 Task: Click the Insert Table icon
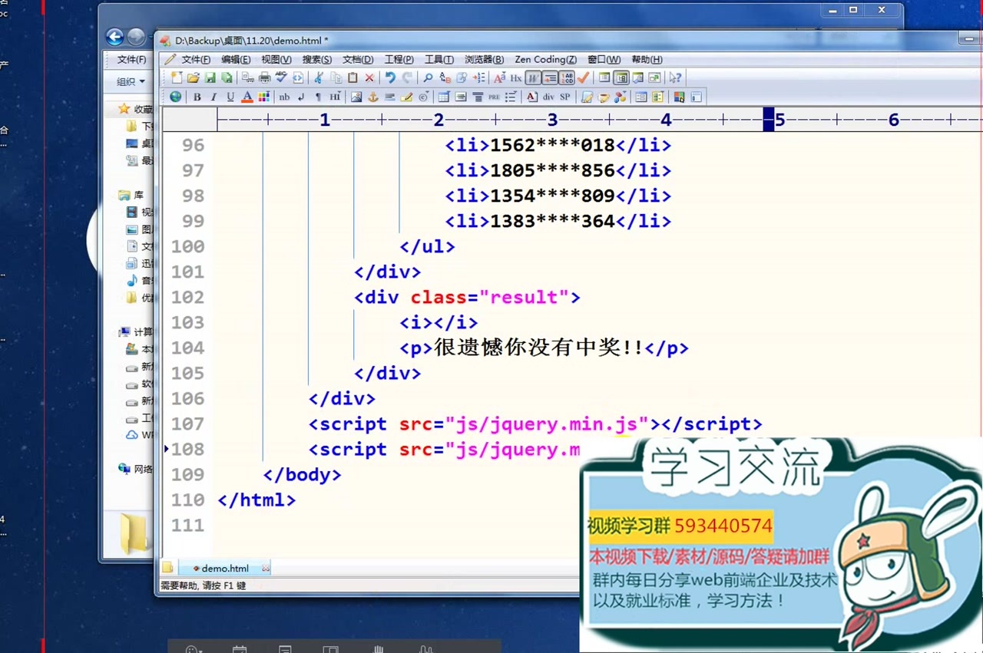(444, 97)
